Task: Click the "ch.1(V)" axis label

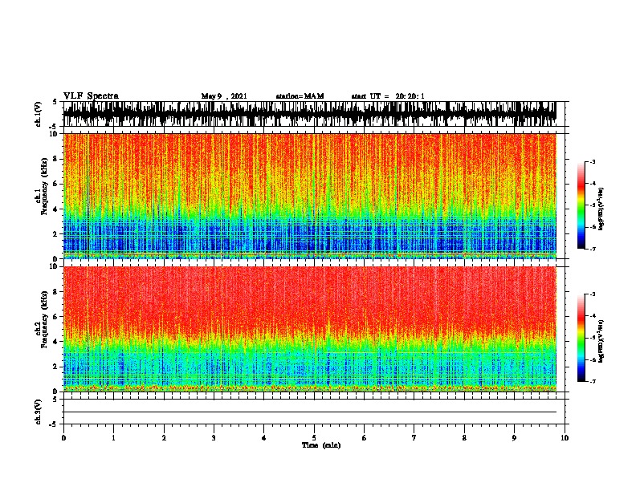Action: point(39,114)
